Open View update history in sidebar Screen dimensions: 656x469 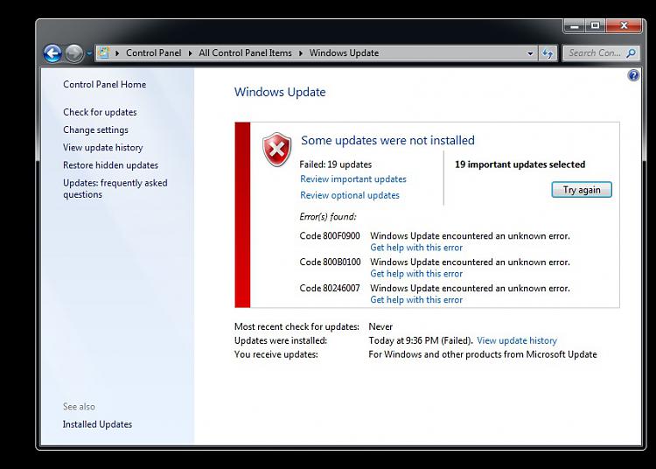click(x=103, y=147)
